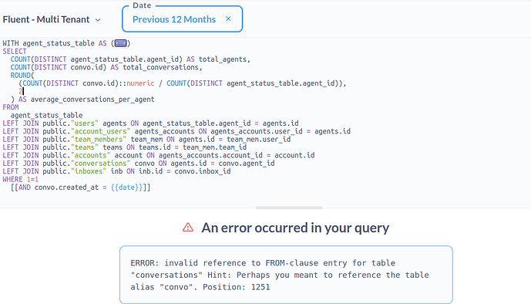The image size is (531, 304).
Task: Click the "Date" filter label
Action: [x=142, y=5]
